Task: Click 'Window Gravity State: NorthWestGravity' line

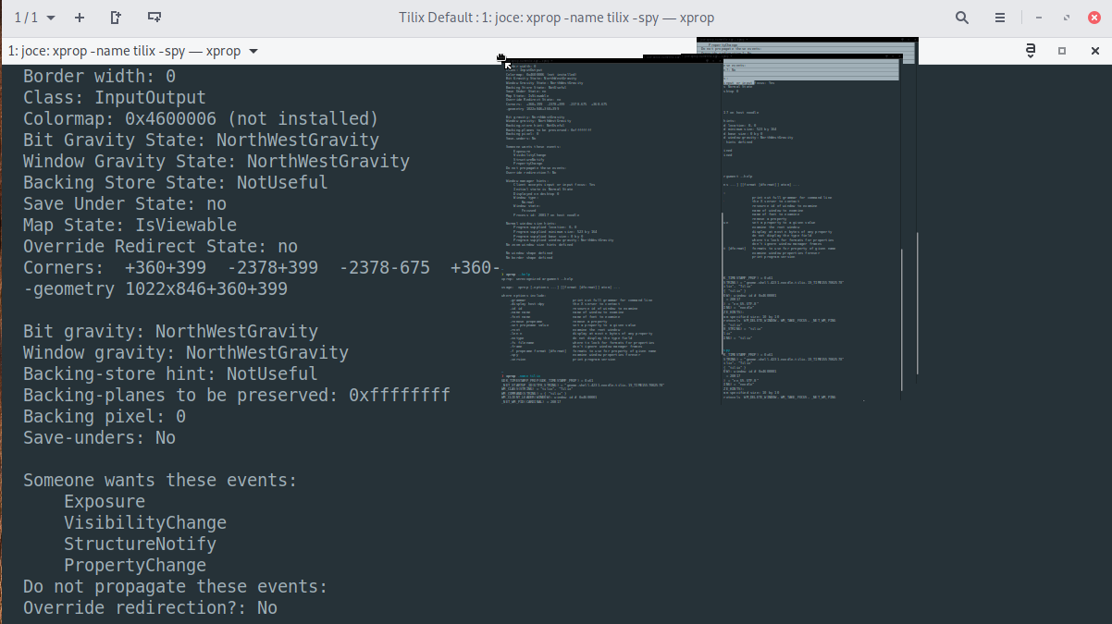Action: coord(216,161)
